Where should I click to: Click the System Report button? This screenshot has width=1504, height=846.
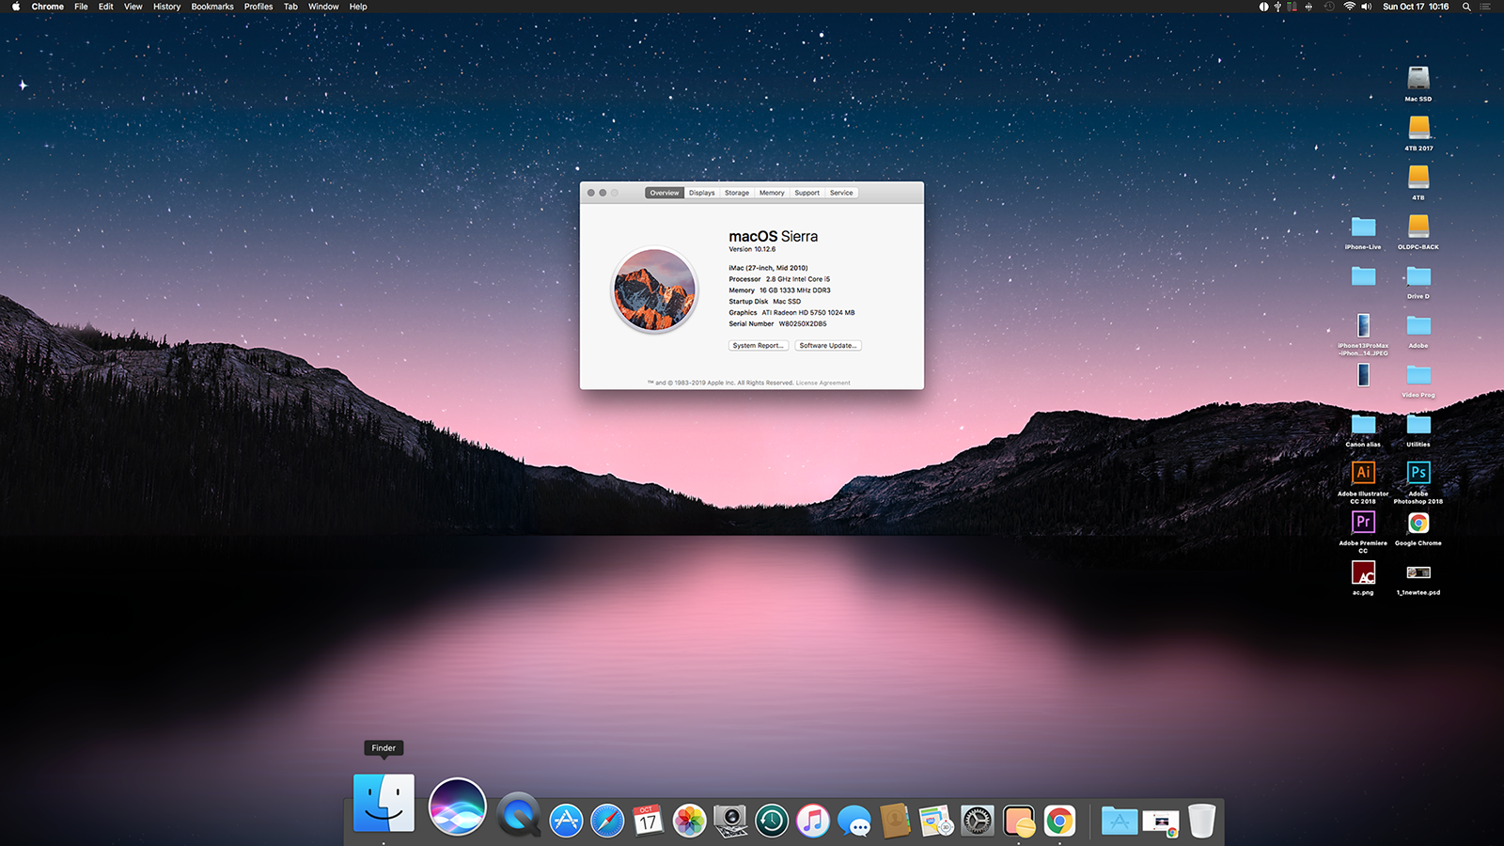758,346
